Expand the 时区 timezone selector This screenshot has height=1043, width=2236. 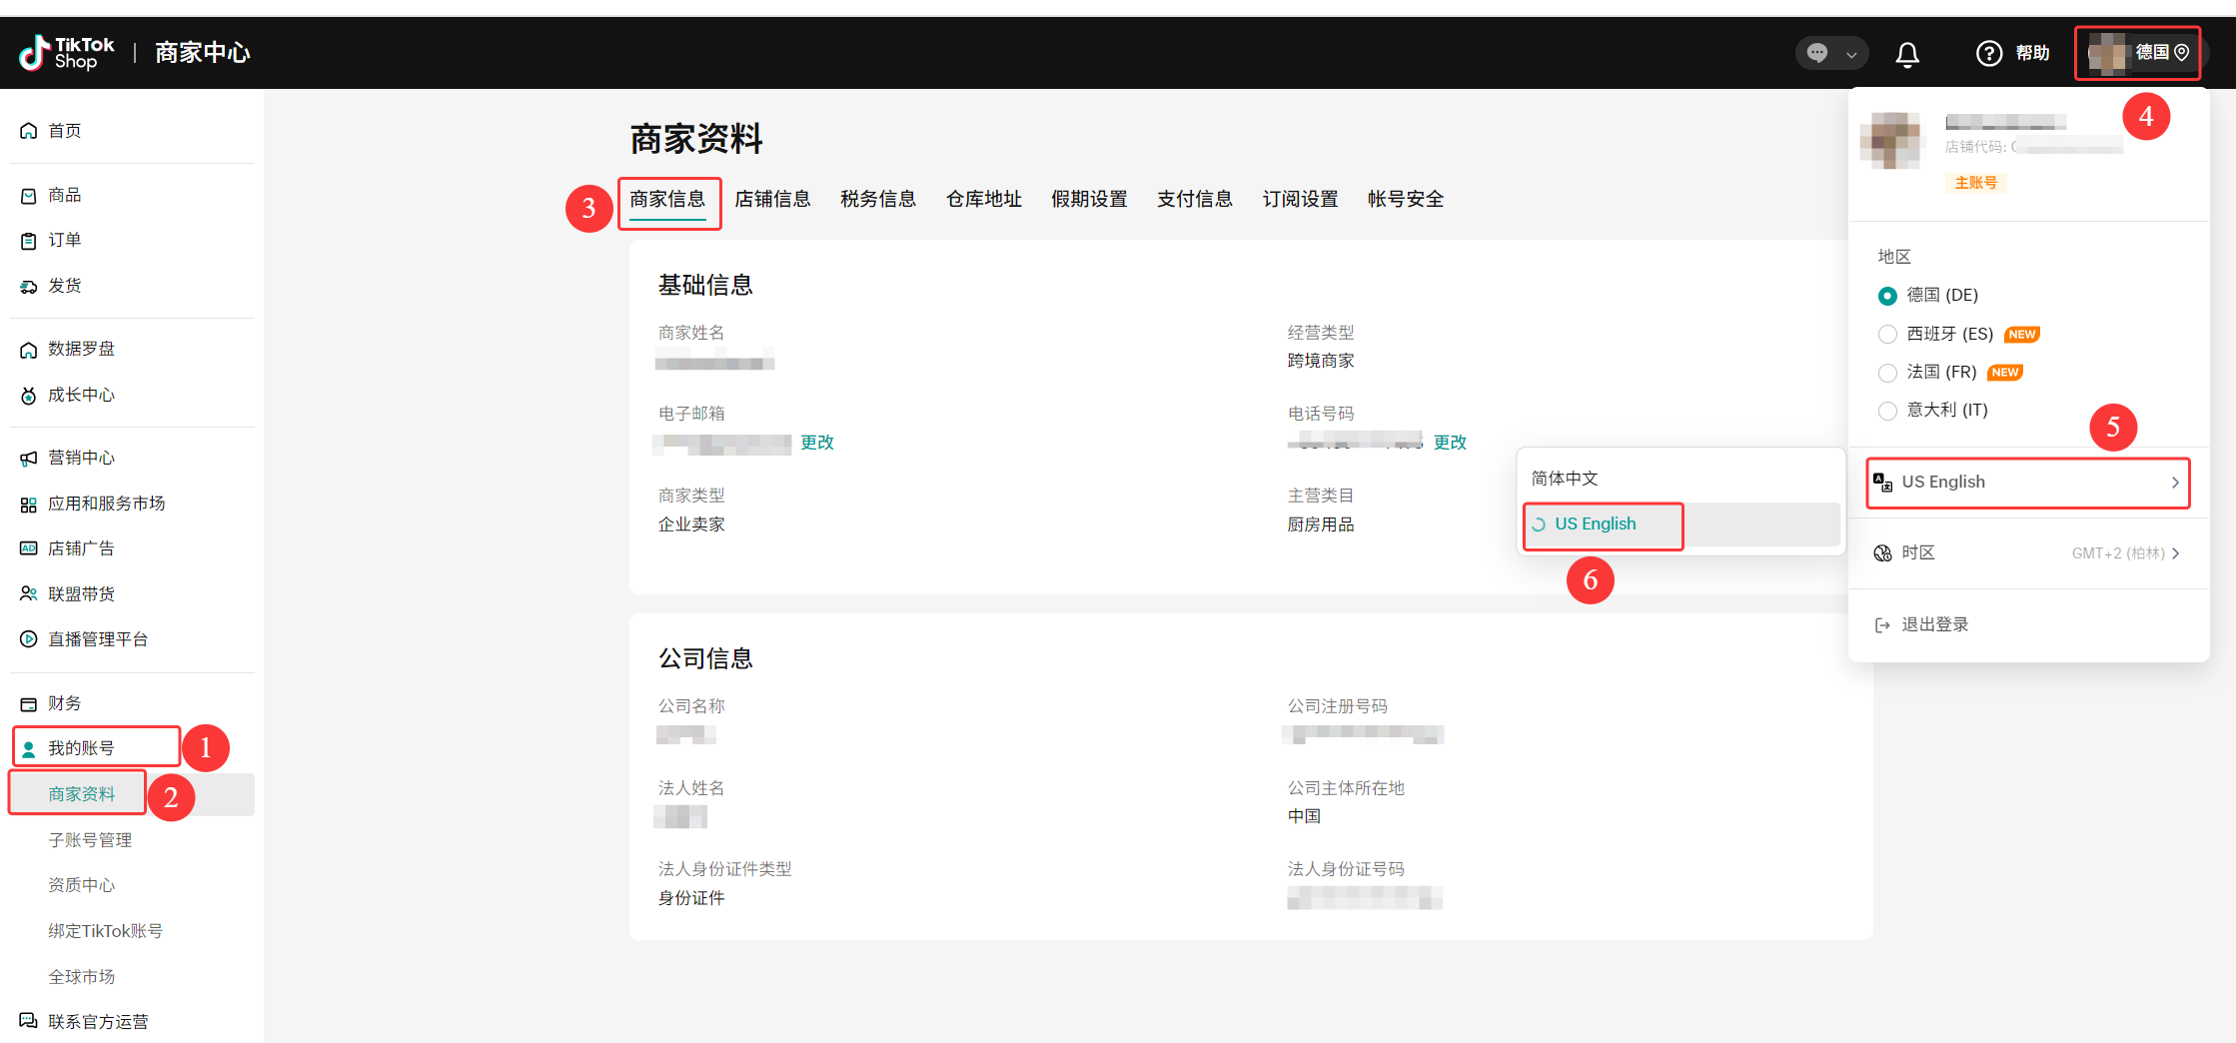point(2027,553)
